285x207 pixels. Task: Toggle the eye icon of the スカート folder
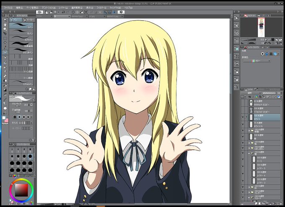click(243, 197)
